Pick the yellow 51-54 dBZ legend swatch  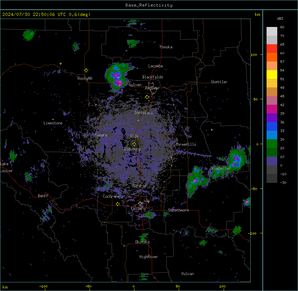pyautogui.click(x=272, y=74)
